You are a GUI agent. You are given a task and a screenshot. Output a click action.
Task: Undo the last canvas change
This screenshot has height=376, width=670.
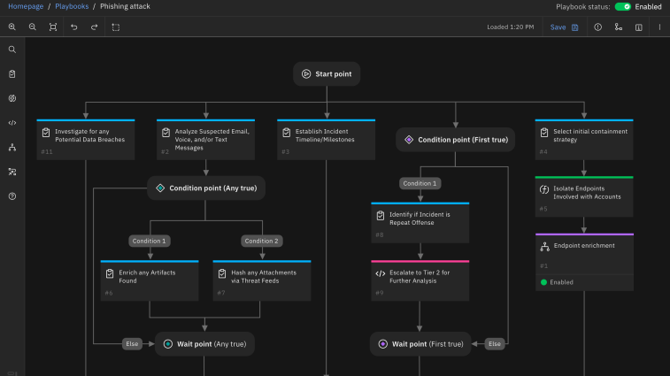coord(73,27)
